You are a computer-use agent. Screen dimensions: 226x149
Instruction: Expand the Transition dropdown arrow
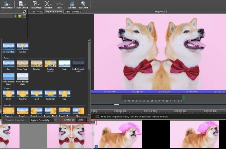point(51,4)
